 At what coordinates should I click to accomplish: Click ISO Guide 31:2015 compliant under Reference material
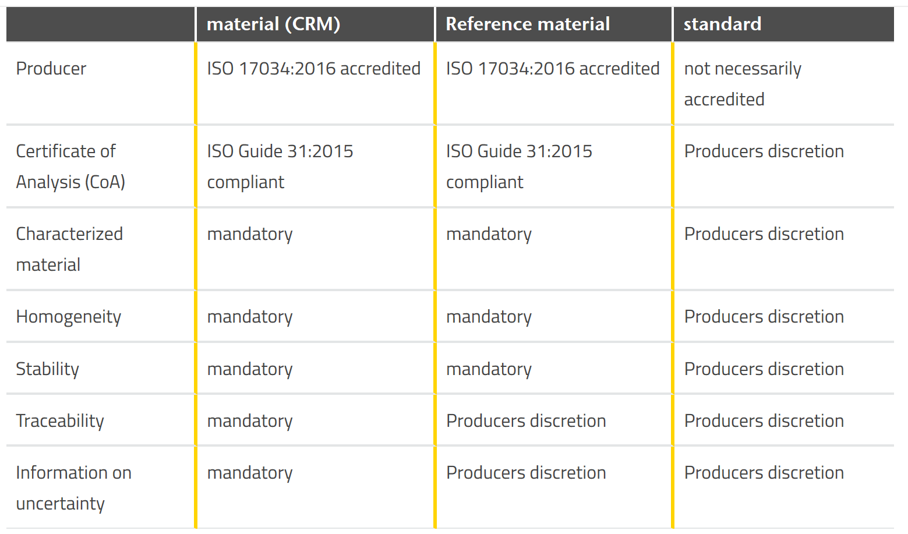click(519, 167)
